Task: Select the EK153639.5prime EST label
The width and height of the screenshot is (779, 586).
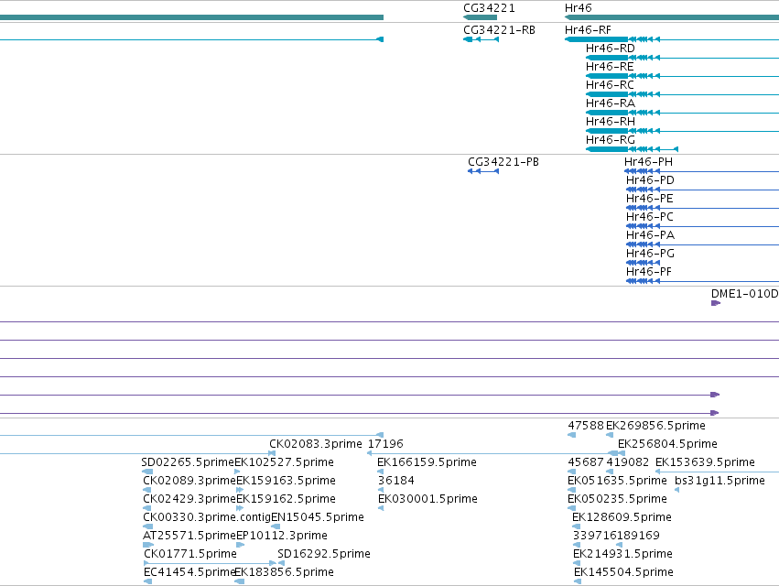Action: click(x=705, y=462)
